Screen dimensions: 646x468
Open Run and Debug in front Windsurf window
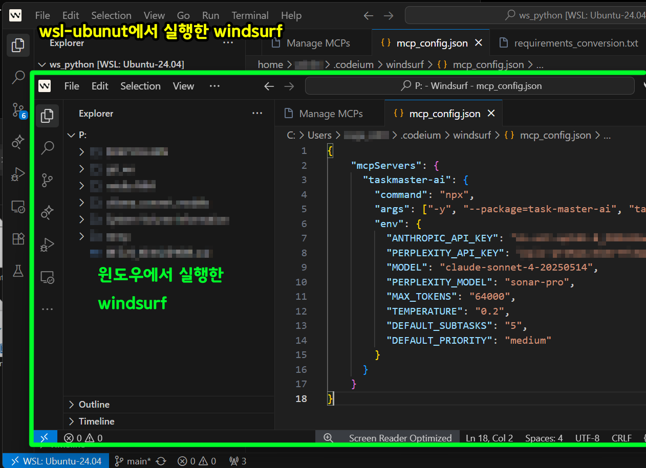point(47,244)
